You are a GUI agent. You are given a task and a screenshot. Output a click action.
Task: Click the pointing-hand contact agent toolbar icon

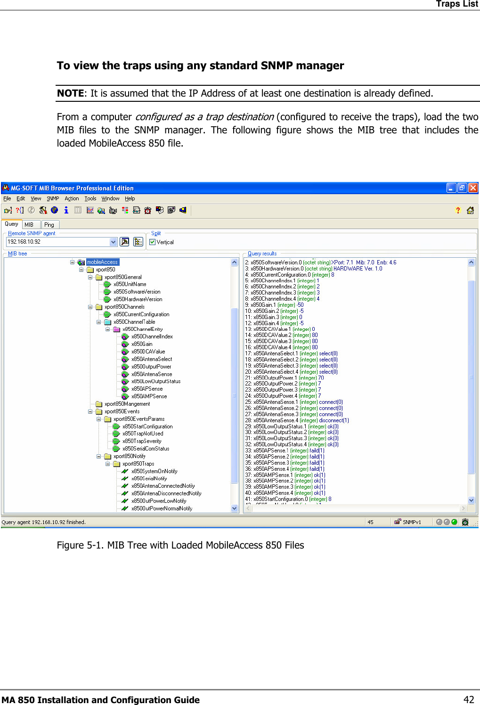8,210
